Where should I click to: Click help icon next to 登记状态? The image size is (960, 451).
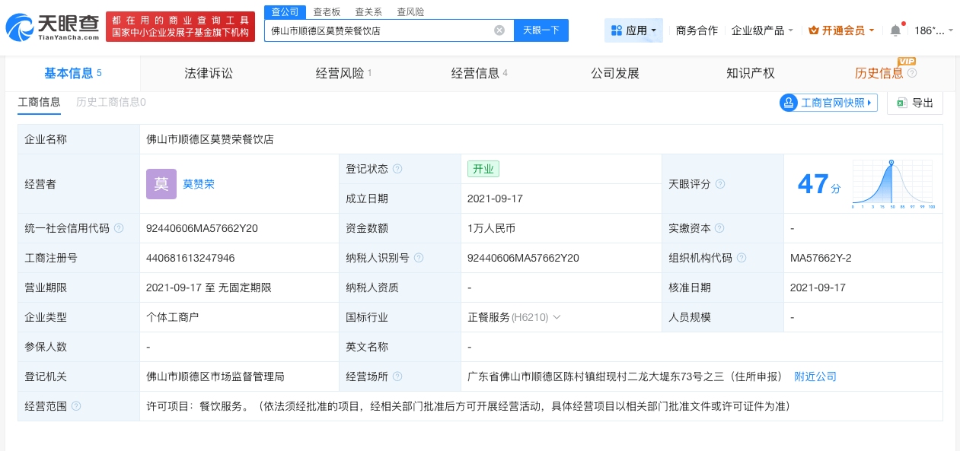click(x=397, y=169)
